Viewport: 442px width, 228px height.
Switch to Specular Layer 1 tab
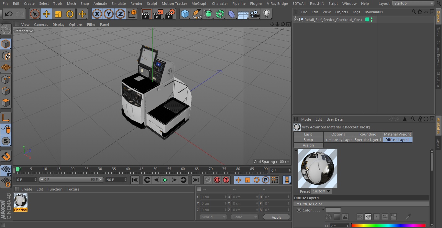click(x=368, y=140)
